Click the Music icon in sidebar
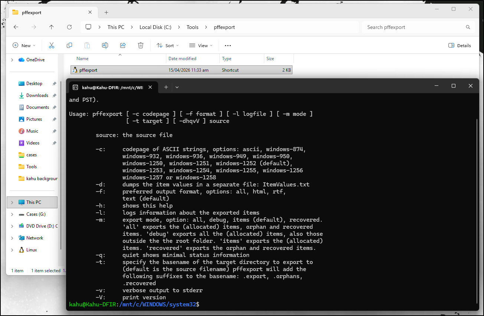The width and height of the screenshot is (484, 316). click(x=22, y=131)
